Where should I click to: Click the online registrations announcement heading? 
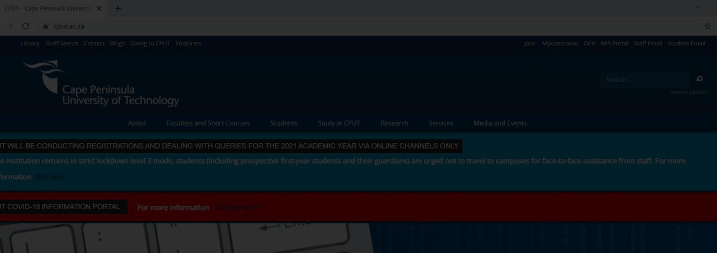231,146
